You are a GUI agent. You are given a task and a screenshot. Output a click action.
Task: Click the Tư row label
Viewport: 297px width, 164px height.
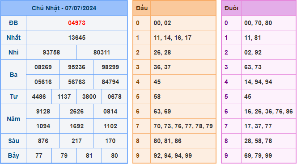click(x=13, y=97)
